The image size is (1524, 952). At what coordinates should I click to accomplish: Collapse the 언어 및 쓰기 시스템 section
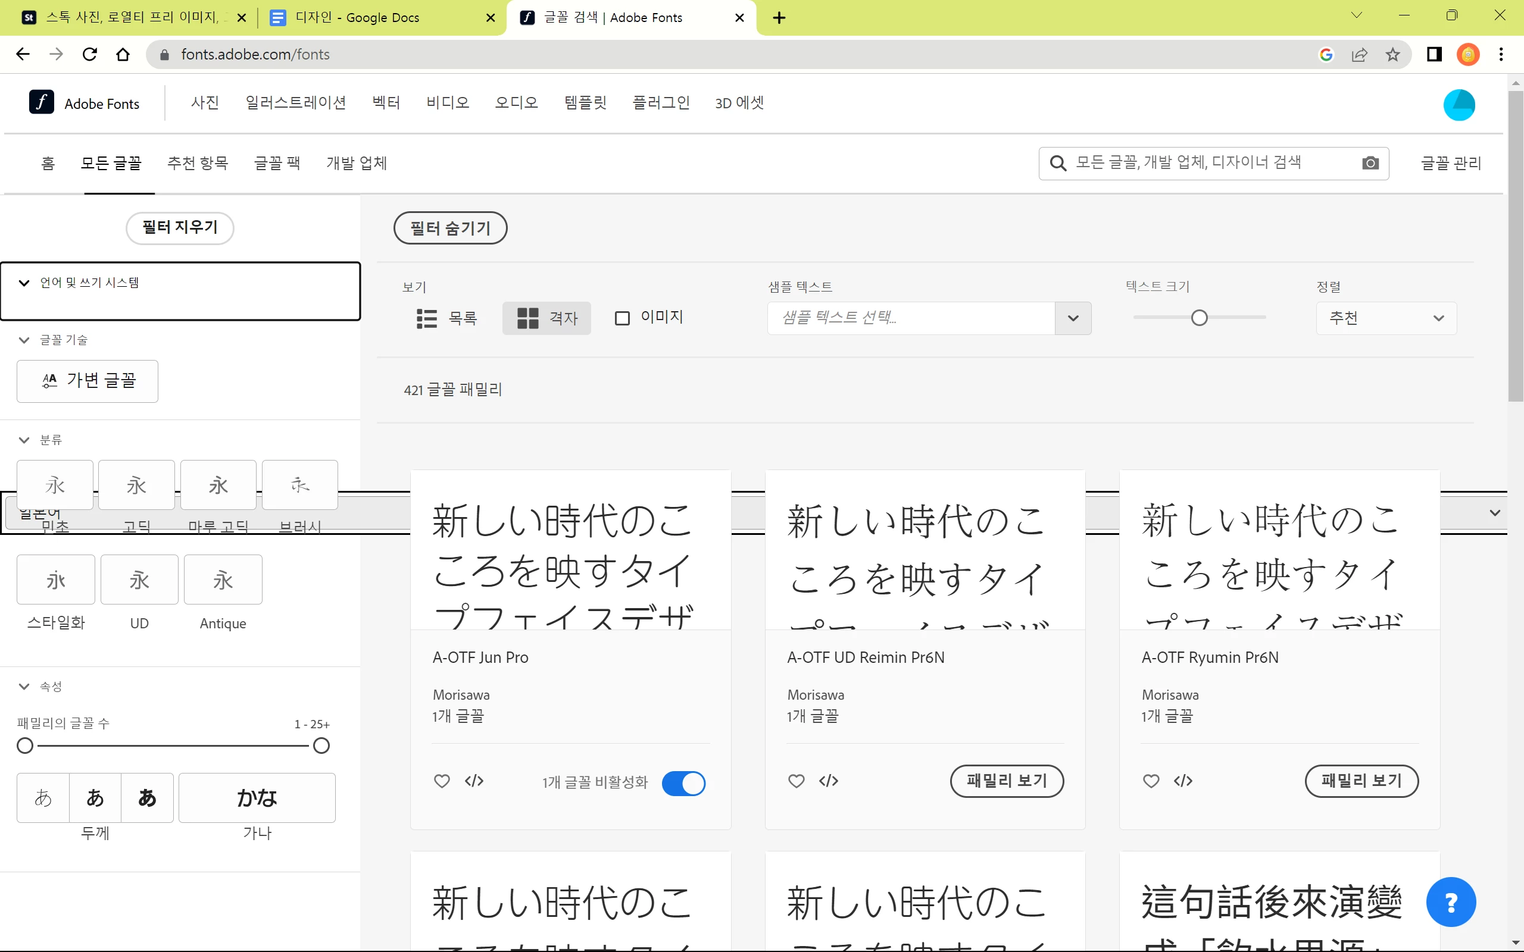coord(24,283)
